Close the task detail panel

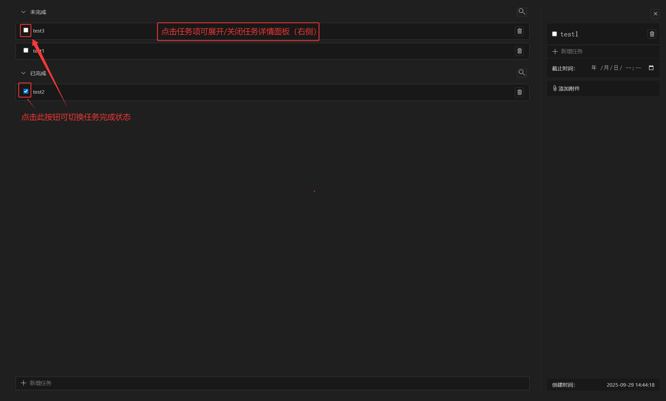[656, 14]
